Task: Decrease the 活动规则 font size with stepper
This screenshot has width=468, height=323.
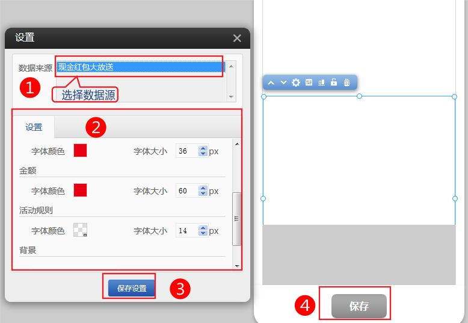Action: point(203,233)
